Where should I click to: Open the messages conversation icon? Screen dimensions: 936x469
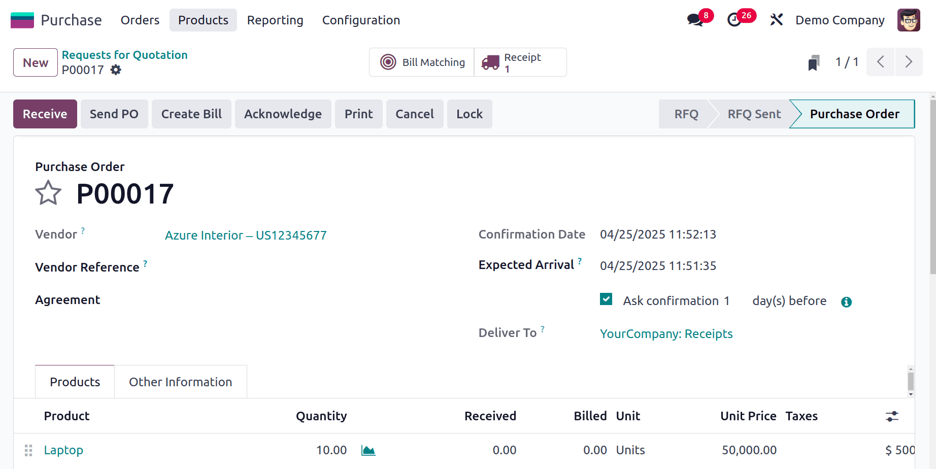695,20
